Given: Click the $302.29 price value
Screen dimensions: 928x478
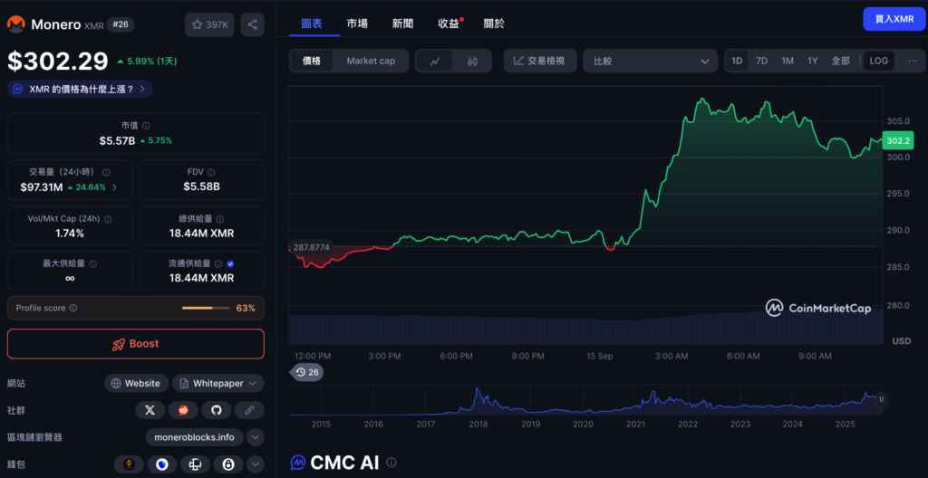Looking at the screenshot, I should click(x=58, y=61).
